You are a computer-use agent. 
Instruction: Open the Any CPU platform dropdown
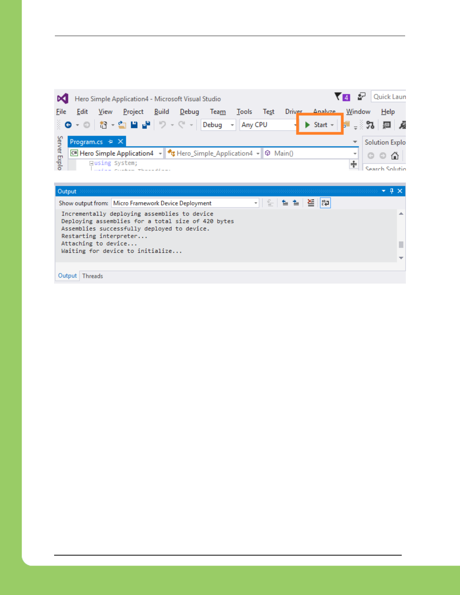tap(295, 125)
